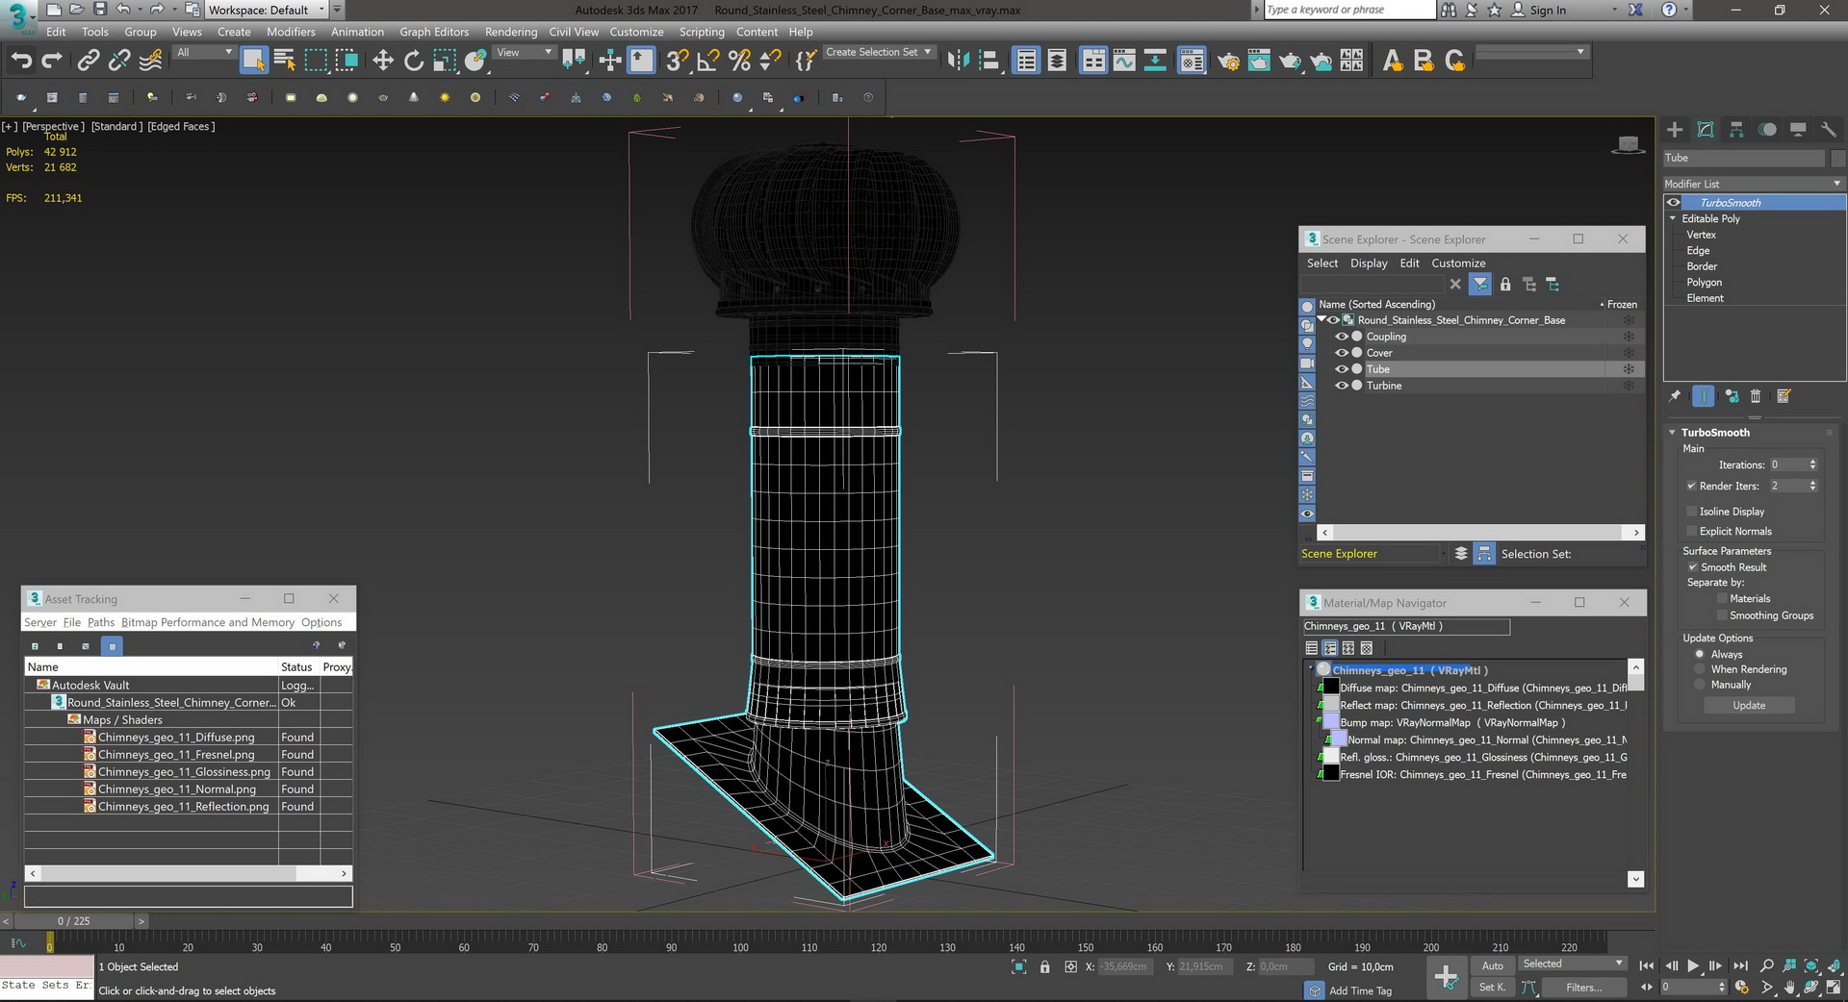Open the Mirror tool

click(x=958, y=61)
